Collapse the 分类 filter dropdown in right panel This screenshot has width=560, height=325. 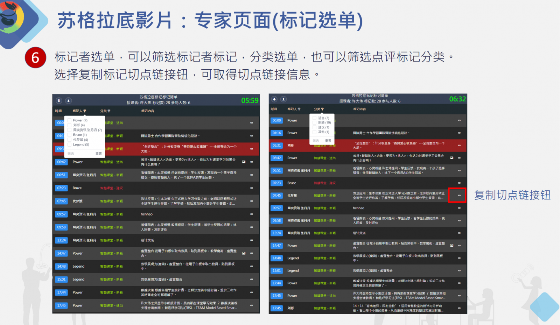pos(322,109)
